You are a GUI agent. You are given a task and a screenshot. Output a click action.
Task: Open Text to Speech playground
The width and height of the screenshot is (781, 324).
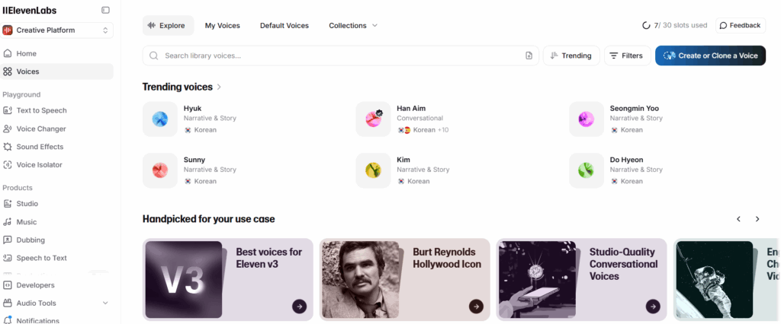click(56, 110)
